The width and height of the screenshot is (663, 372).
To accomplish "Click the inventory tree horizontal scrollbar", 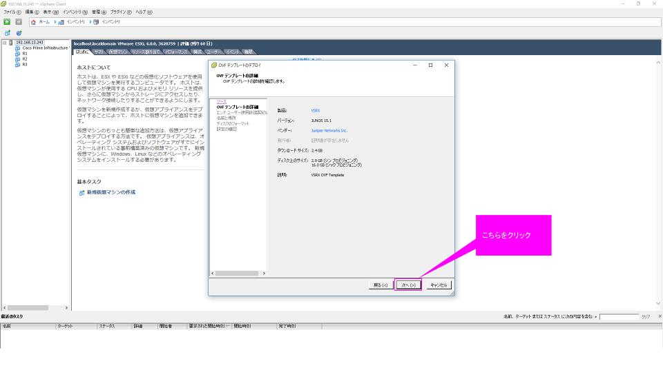I will [x=28, y=308].
